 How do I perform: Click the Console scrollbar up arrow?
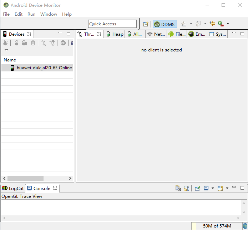tap(244, 203)
